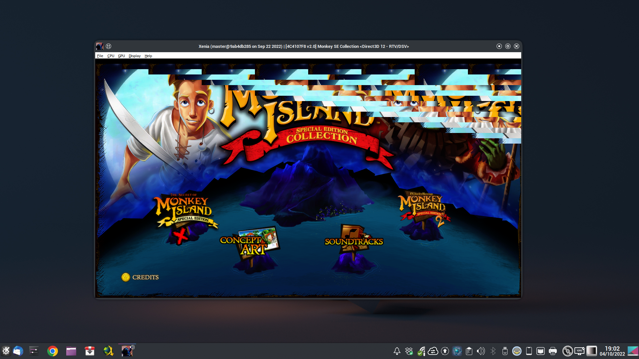
Task: Expand the Help menu
Action: point(148,56)
